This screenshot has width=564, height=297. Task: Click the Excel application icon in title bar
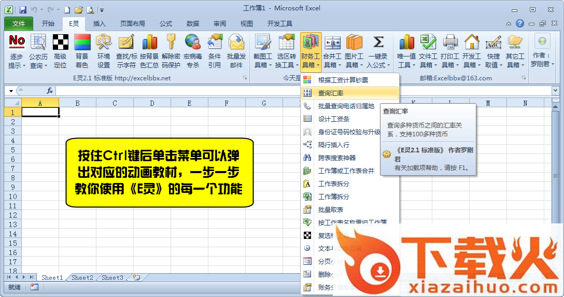9,10
